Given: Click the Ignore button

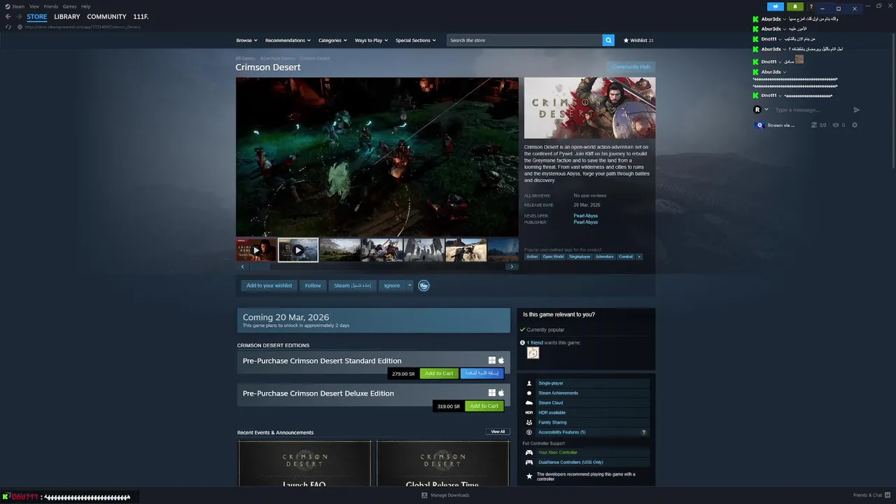Looking at the screenshot, I should (x=392, y=285).
